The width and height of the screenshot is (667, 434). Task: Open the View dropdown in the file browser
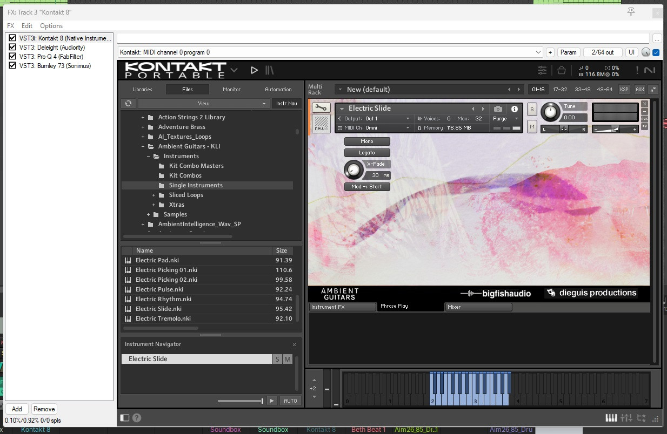click(x=203, y=104)
